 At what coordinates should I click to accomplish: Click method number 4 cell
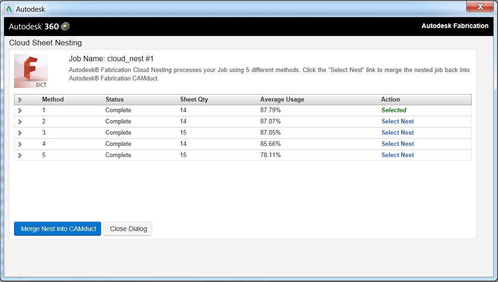[x=44, y=144]
